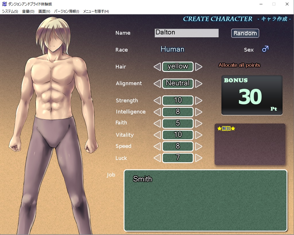Click the right arrow next to Hair
This screenshot has width=294, height=235.
(198, 67)
